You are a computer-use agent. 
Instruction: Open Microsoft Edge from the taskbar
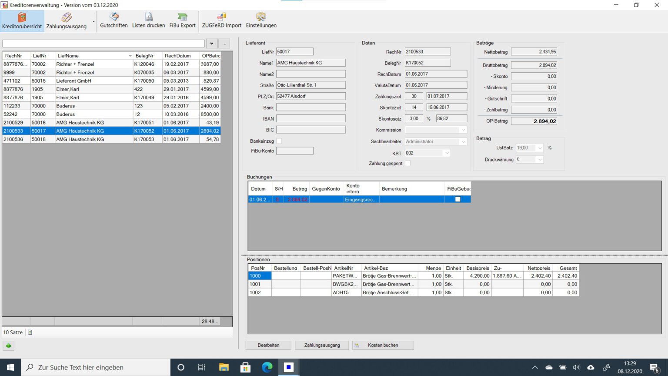tap(267, 367)
